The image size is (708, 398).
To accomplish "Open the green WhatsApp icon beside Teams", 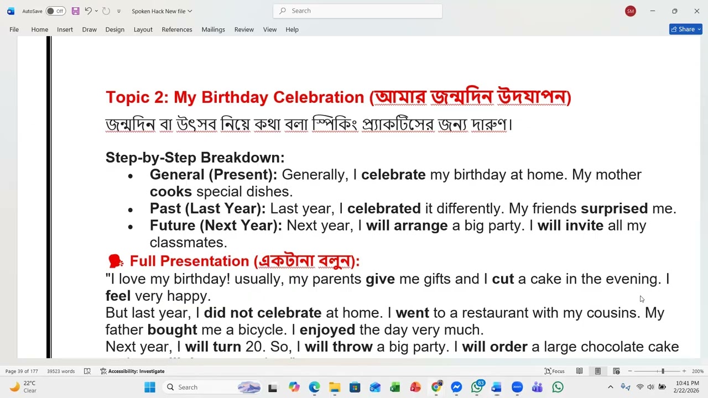I will pos(558,387).
